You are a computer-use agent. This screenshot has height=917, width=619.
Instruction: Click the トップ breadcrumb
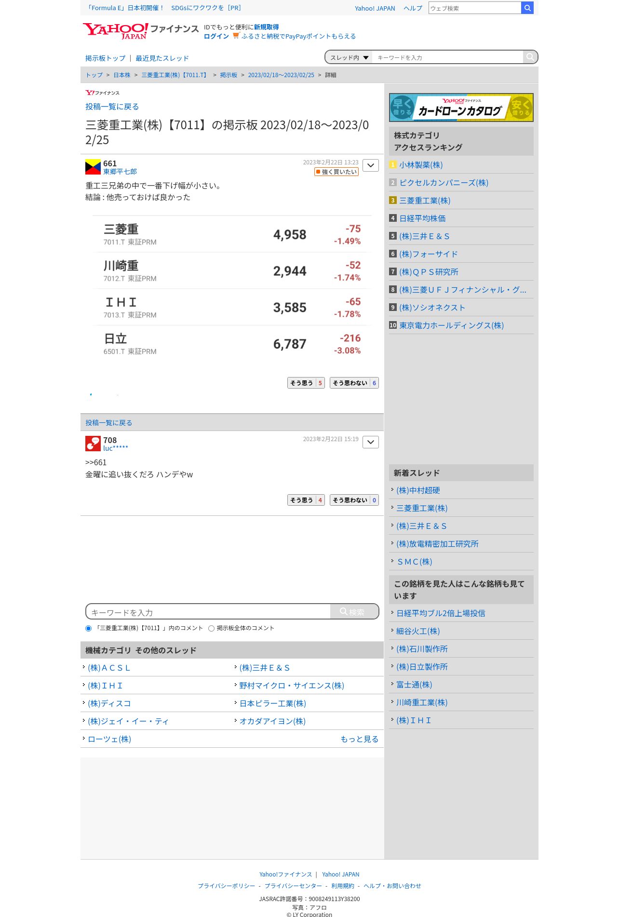(94, 75)
